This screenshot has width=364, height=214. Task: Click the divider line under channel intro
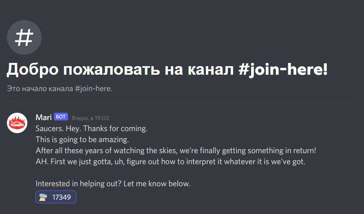(x=182, y=102)
